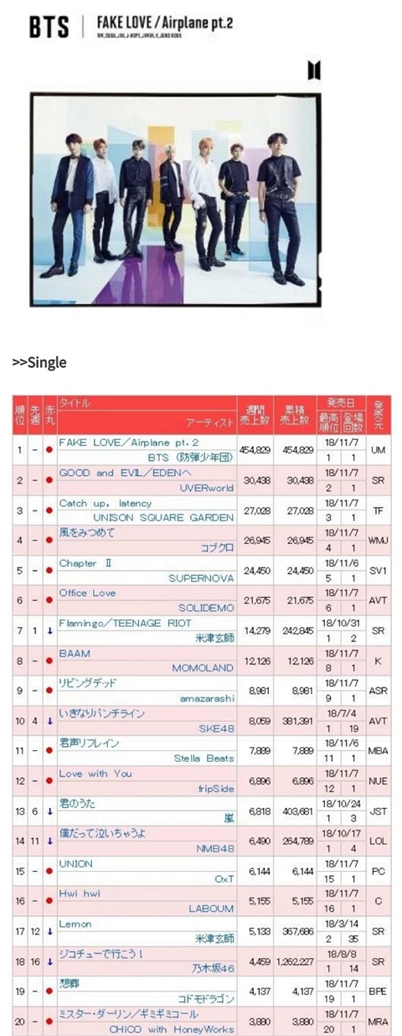
Task: Click the Office Love song title
Action: tap(88, 593)
